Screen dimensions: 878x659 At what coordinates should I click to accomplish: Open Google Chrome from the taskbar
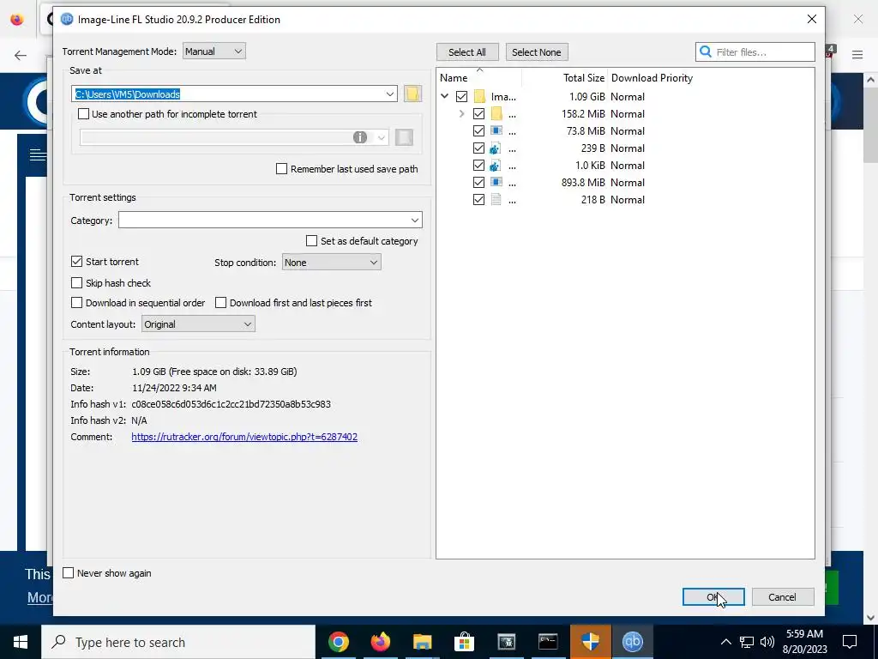coord(338,642)
